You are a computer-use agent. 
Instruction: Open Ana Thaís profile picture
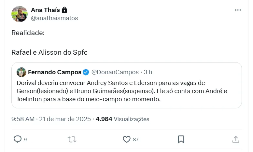[20, 14]
